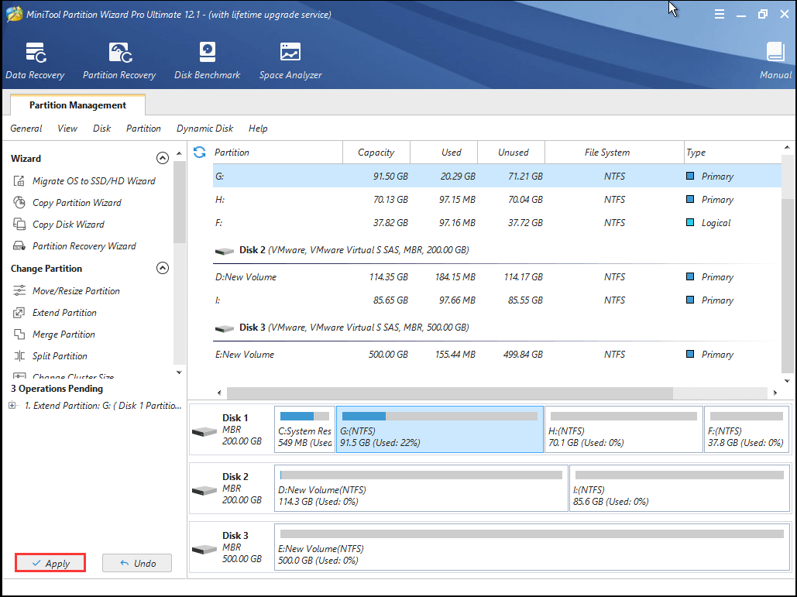797x597 pixels.
Task: Click the Disk 3 drive icon in list
Action: click(224, 329)
